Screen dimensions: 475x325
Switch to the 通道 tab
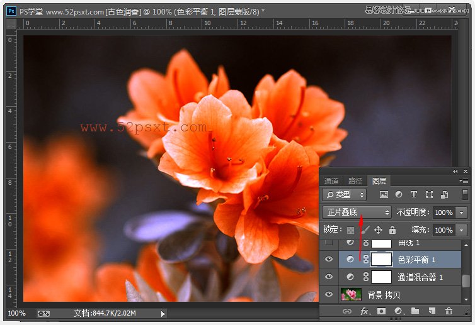pos(331,181)
